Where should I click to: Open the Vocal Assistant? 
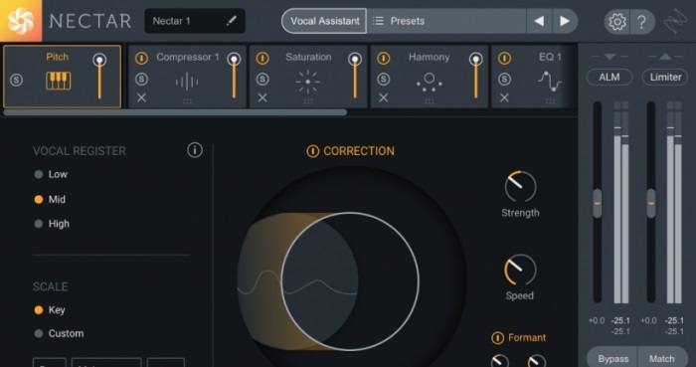(324, 21)
